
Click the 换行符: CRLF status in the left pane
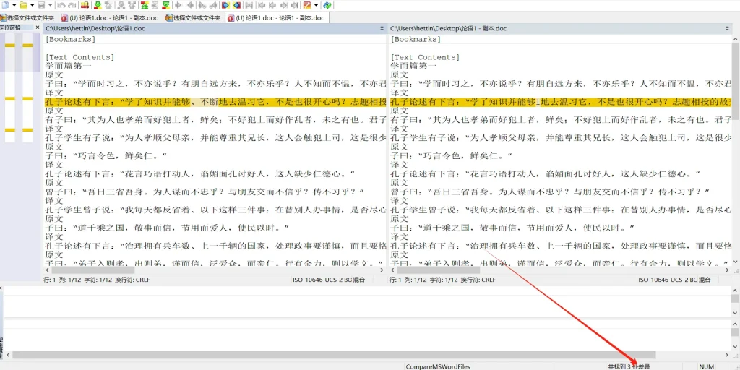click(x=133, y=280)
